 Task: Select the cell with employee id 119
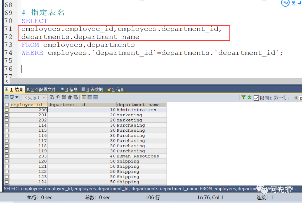point(29,151)
